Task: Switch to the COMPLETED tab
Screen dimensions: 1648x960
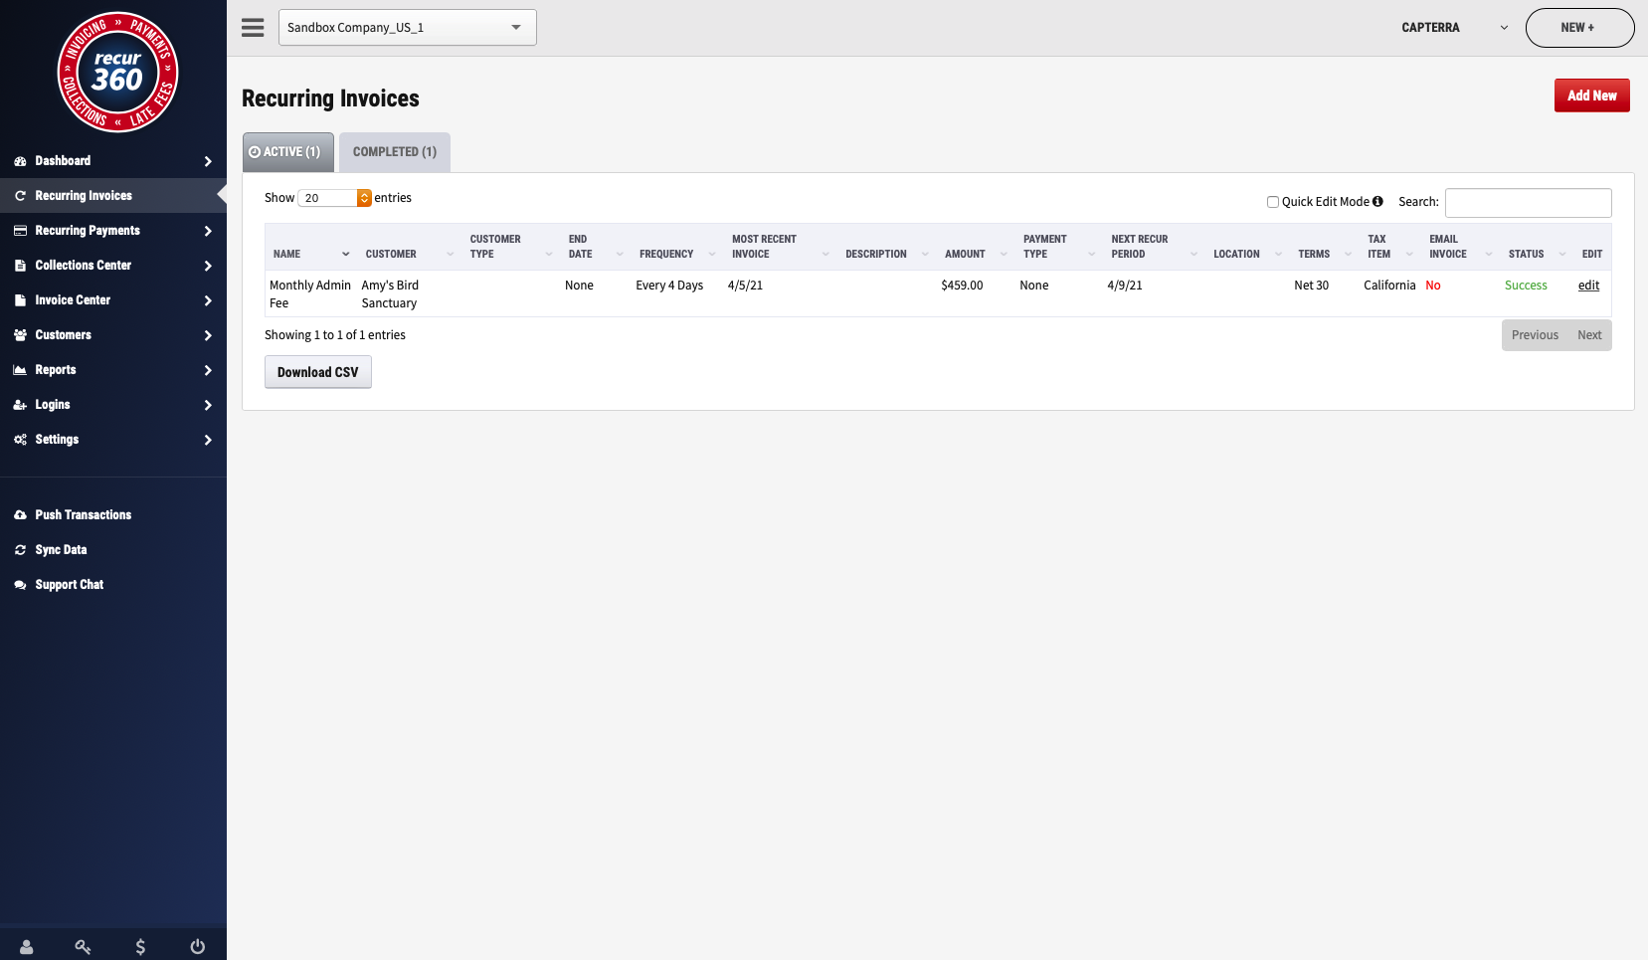Action: click(x=395, y=151)
